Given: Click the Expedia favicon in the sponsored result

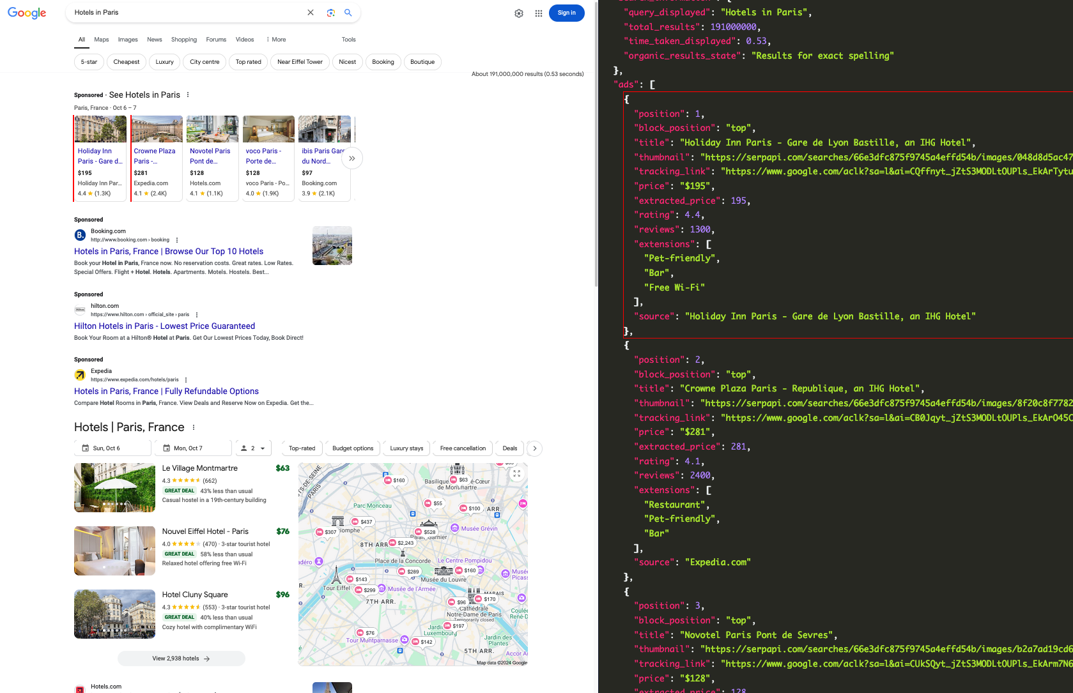Looking at the screenshot, I should click(x=80, y=375).
